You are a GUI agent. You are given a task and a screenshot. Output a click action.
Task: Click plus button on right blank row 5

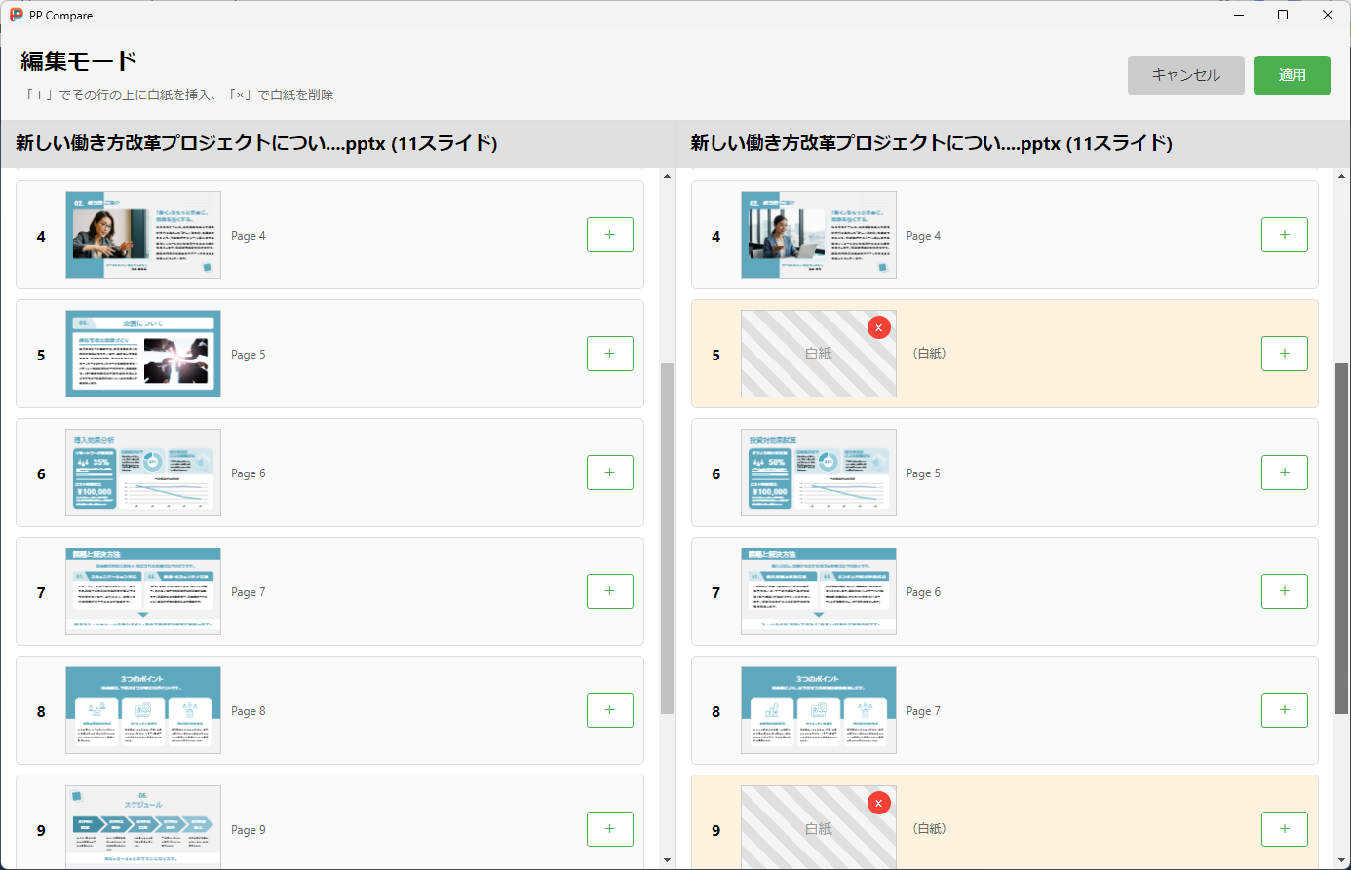pos(1284,354)
